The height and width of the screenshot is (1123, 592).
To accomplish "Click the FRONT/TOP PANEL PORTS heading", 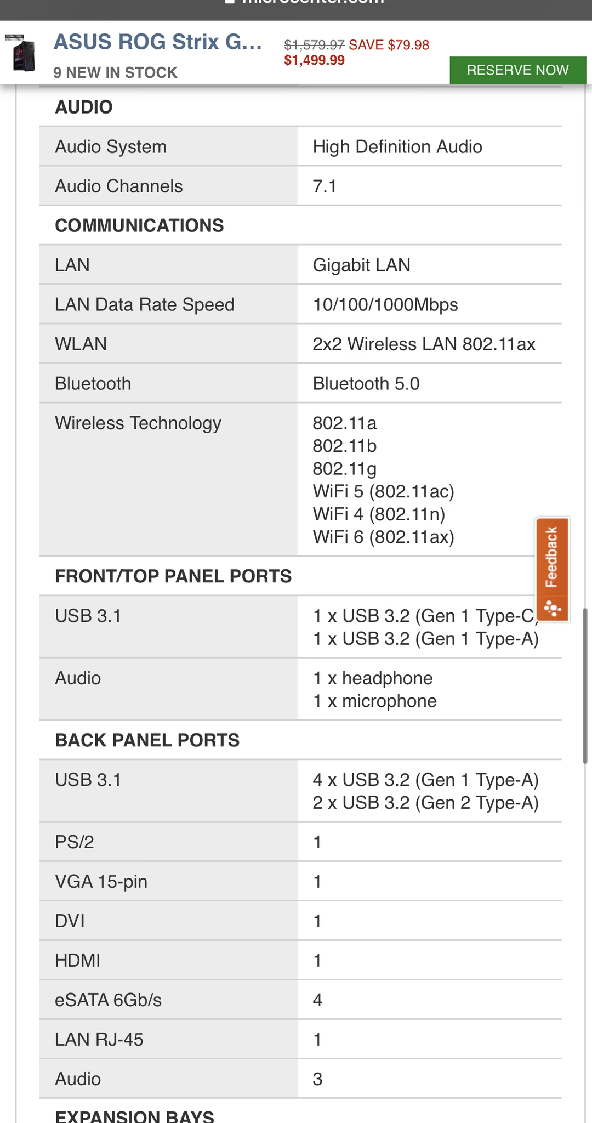I will click(173, 576).
